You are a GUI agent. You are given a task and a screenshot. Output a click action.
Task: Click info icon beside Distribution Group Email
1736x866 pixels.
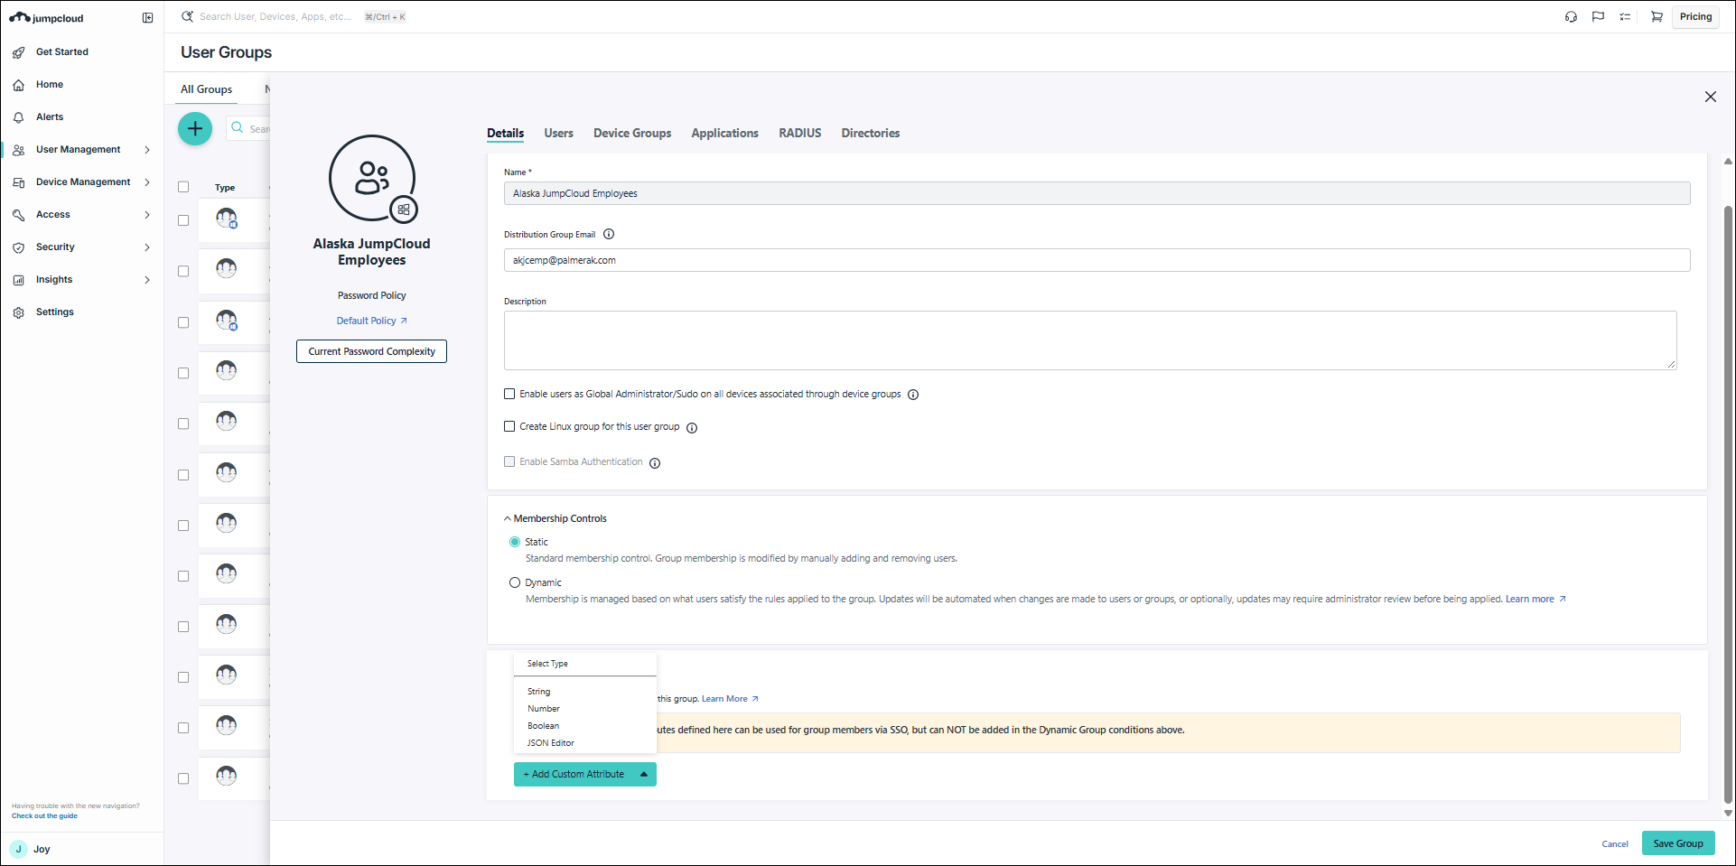pos(609,235)
